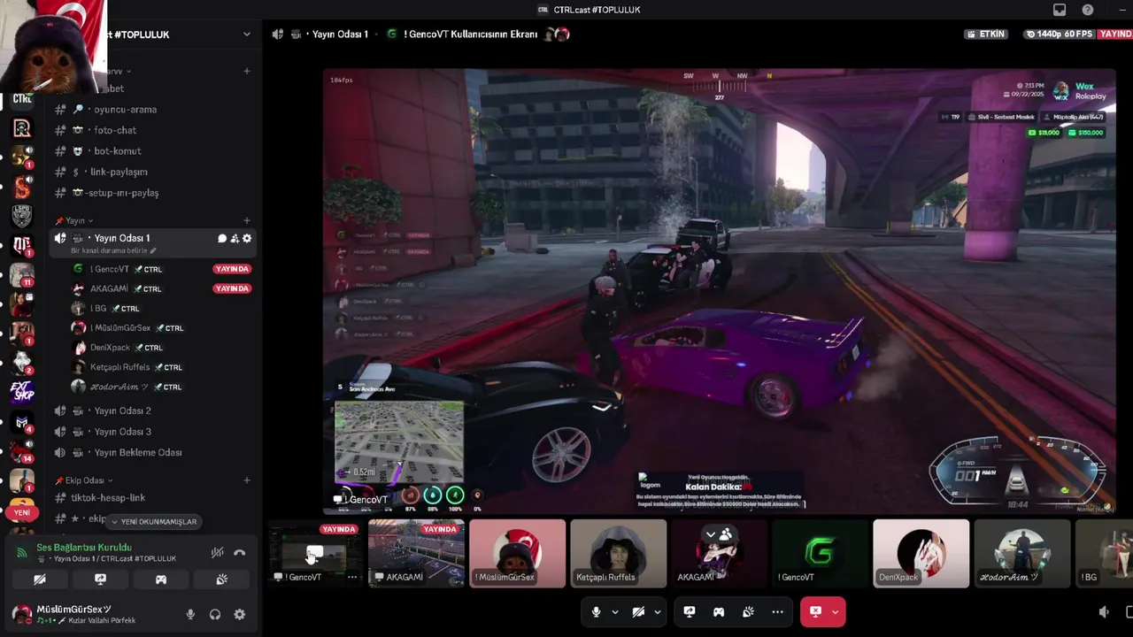Invite people to Yayın Odası 1
Viewport: 1133px width, 637px height.
coord(235,238)
